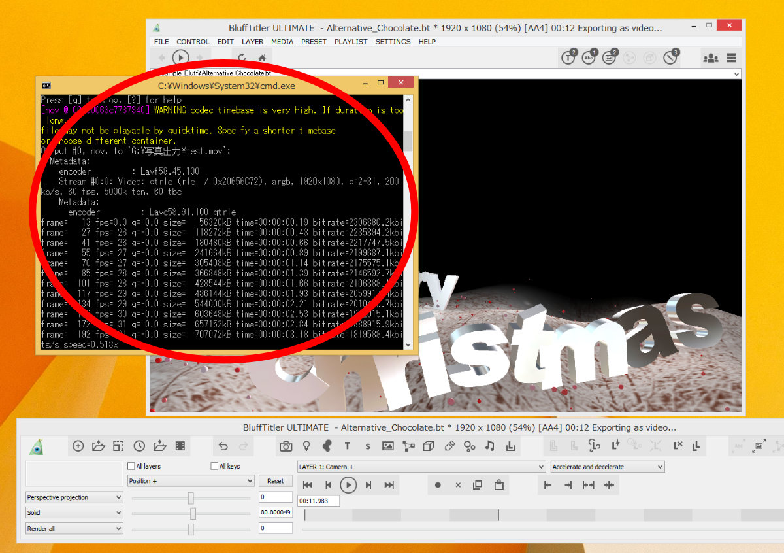Open the Position + property dropdown

(x=191, y=481)
